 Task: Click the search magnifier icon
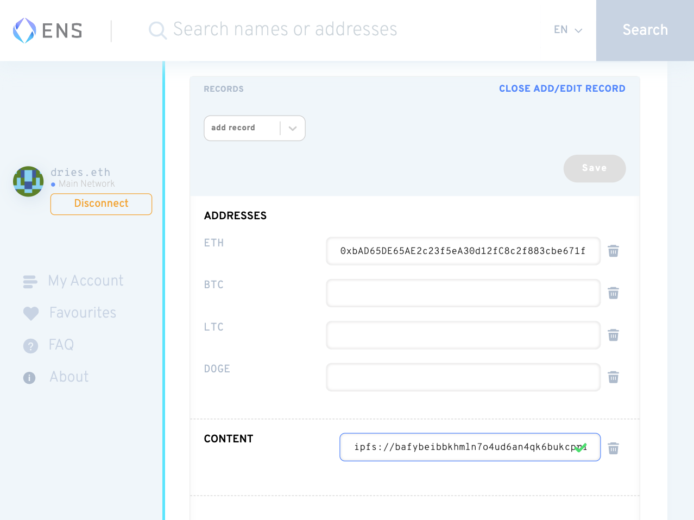pyautogui.click(x=157, y=30)
